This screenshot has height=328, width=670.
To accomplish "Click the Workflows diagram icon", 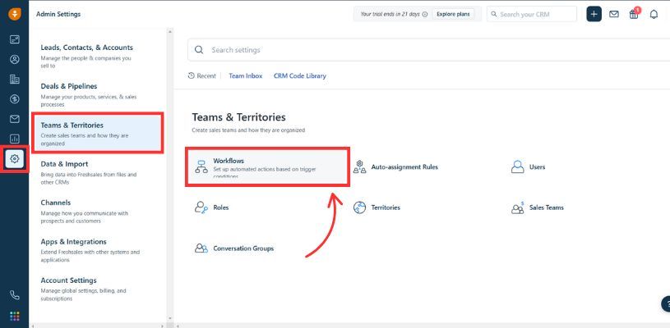I will coord(201,166).
